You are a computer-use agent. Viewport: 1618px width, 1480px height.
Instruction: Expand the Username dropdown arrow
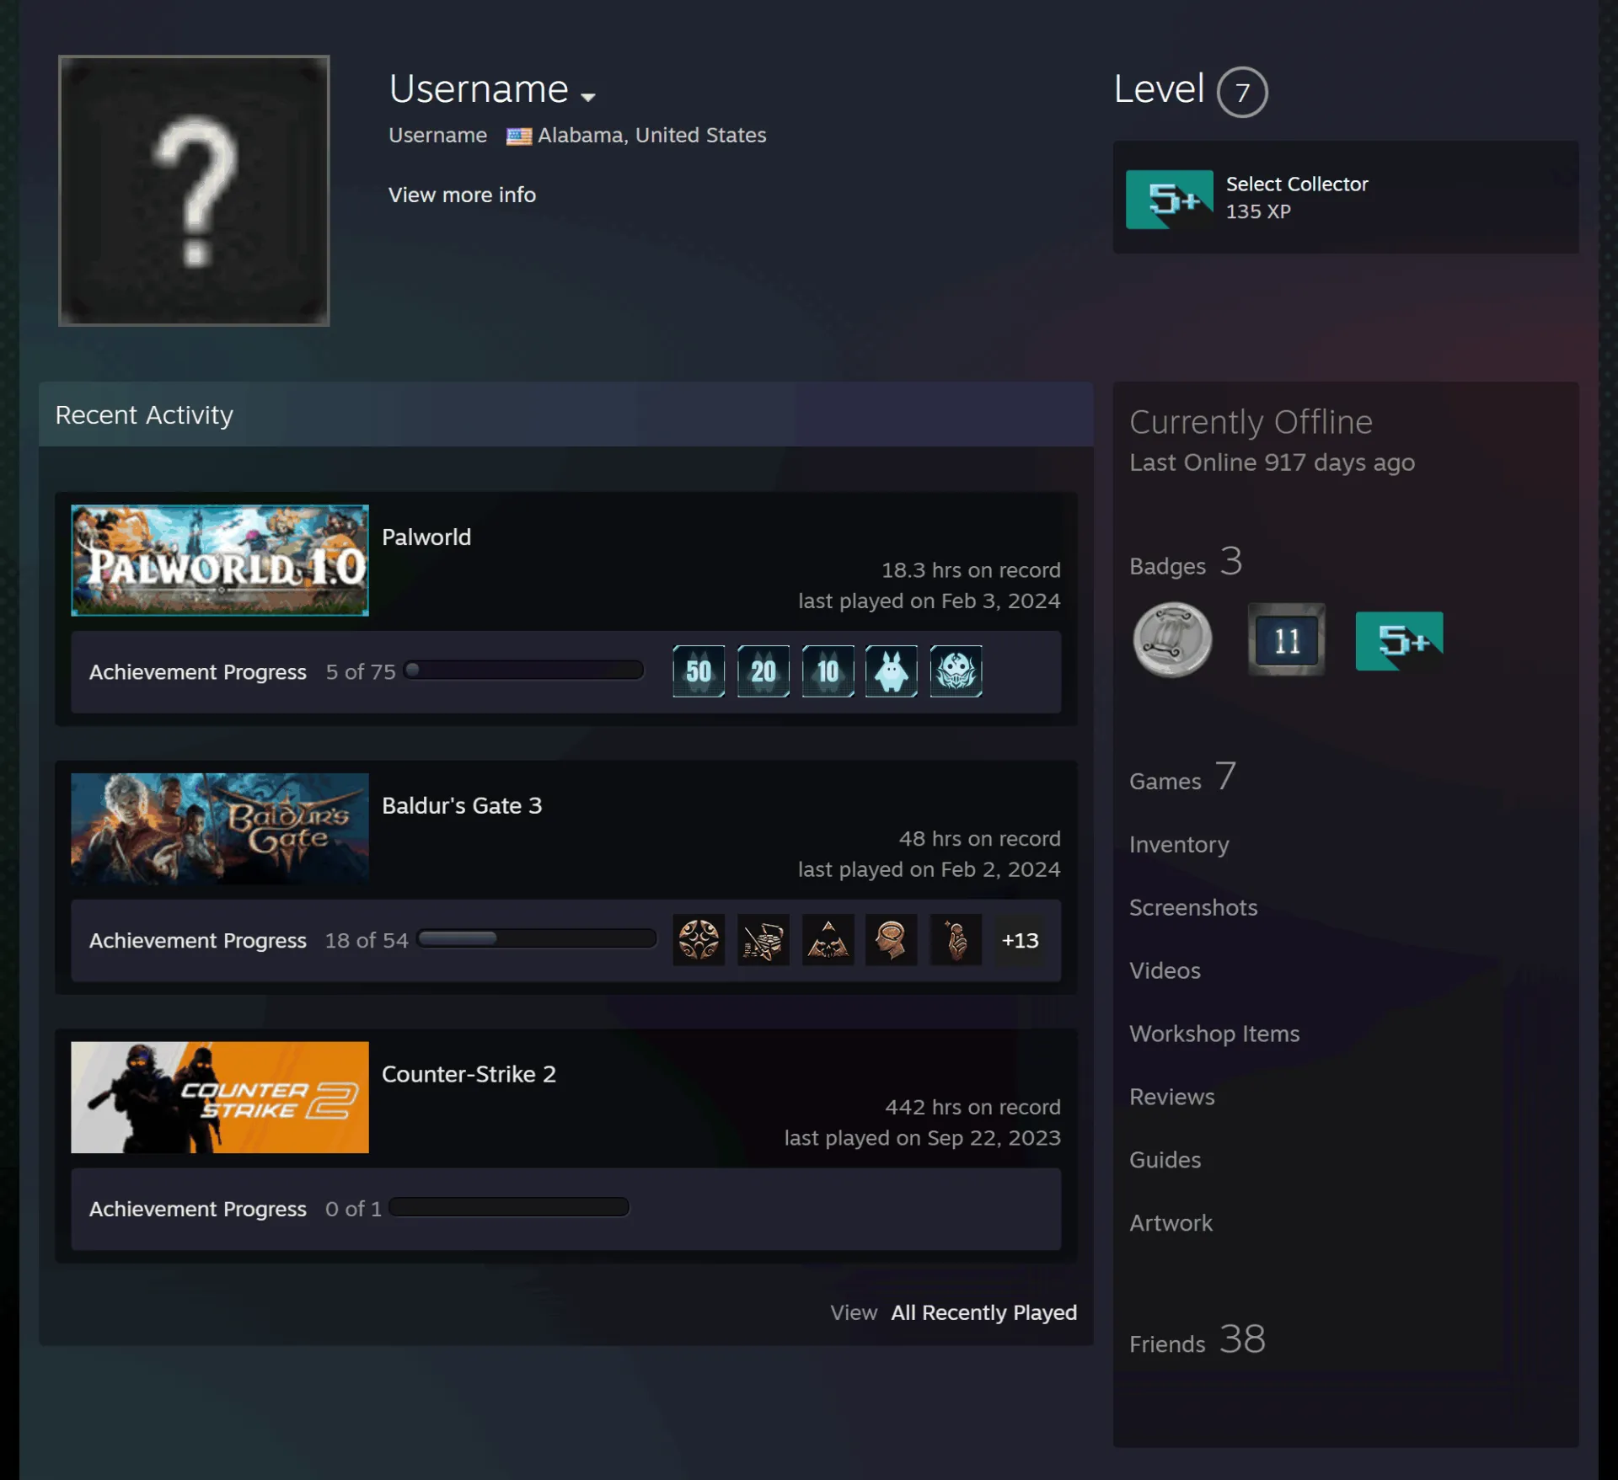tap(588, 97)
